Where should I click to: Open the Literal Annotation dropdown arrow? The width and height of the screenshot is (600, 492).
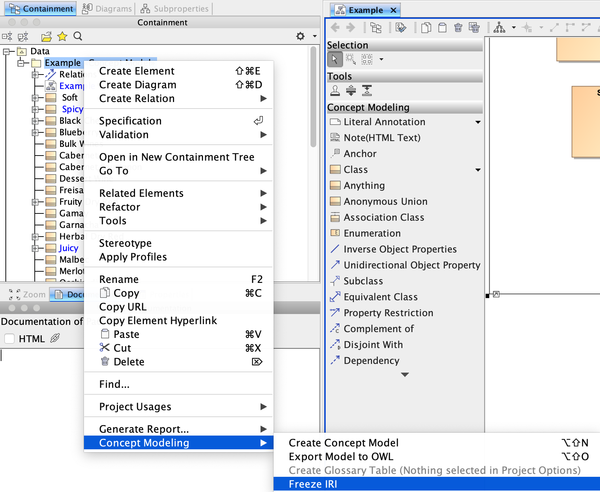(x=478, y=122)
